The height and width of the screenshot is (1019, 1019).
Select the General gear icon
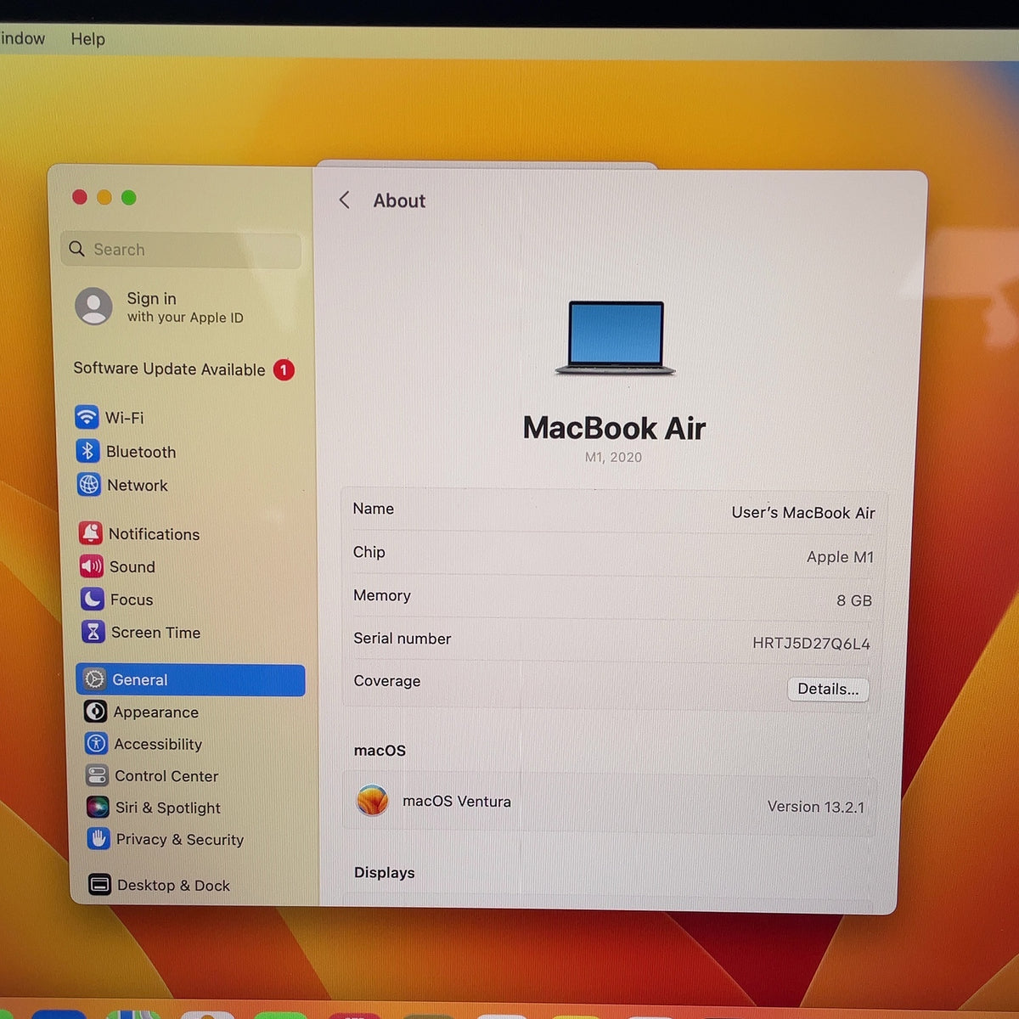tap(94, 679)
